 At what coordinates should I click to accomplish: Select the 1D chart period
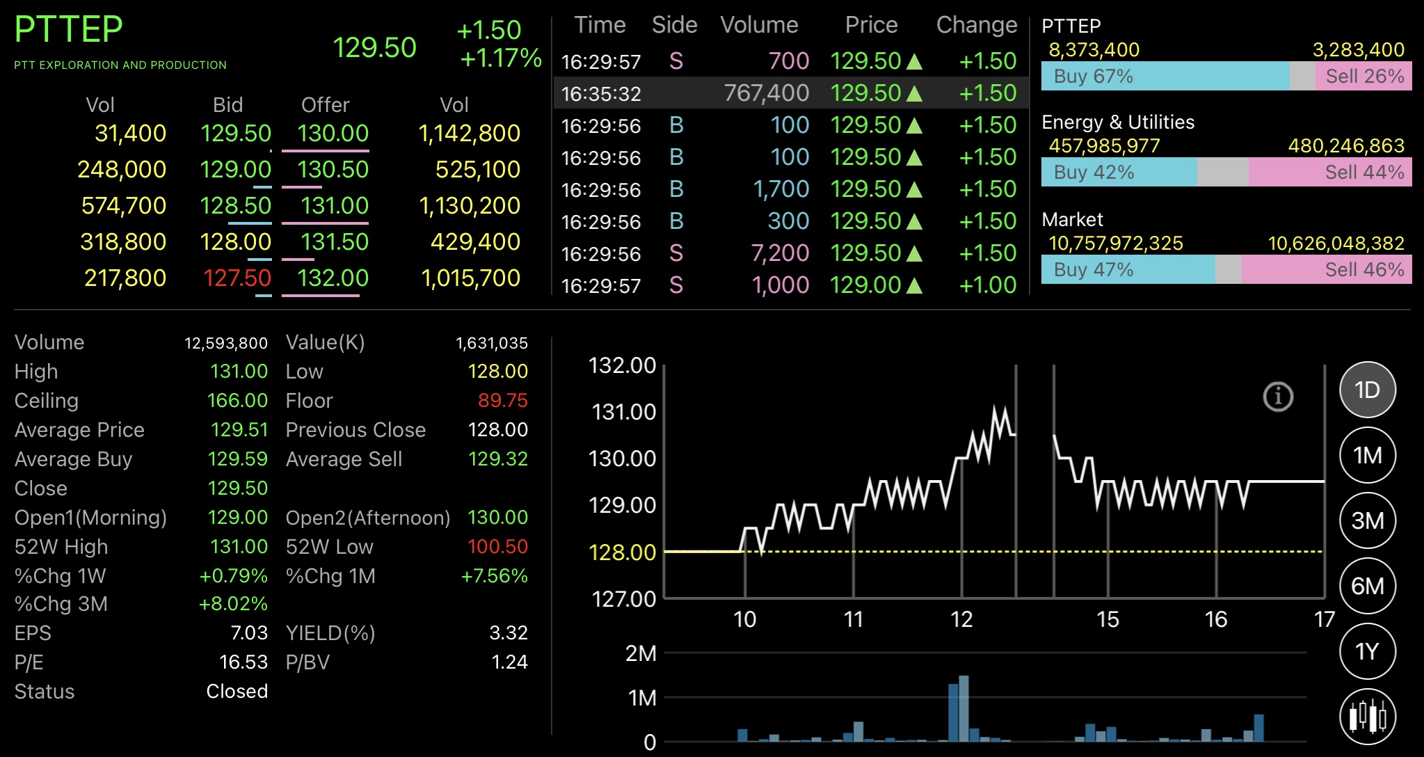pyautogui.click(x=1368, y=390)
